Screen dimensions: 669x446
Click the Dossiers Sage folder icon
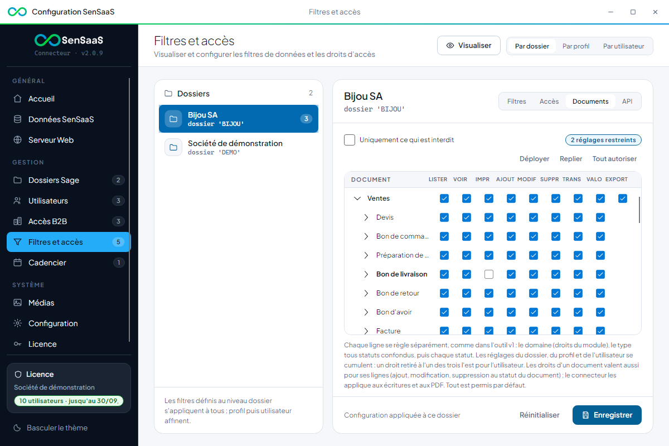tap(18, 180)
